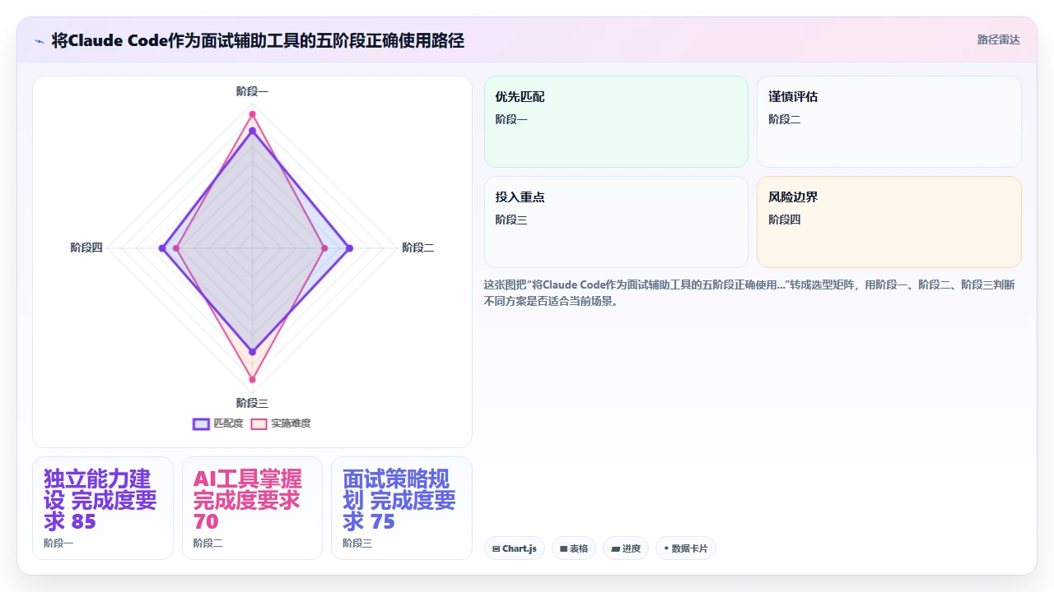Open the 投入重点 card
1054x592 pixels.
click(616, 222)
